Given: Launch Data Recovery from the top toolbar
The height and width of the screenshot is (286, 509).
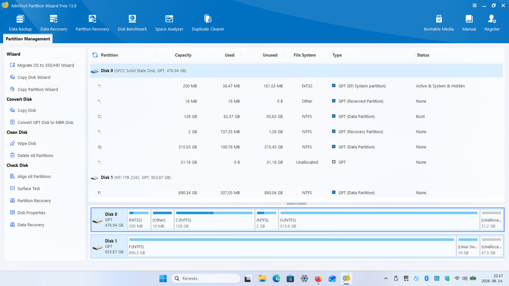Looking at the screenshot, I should tap(54, 23).
